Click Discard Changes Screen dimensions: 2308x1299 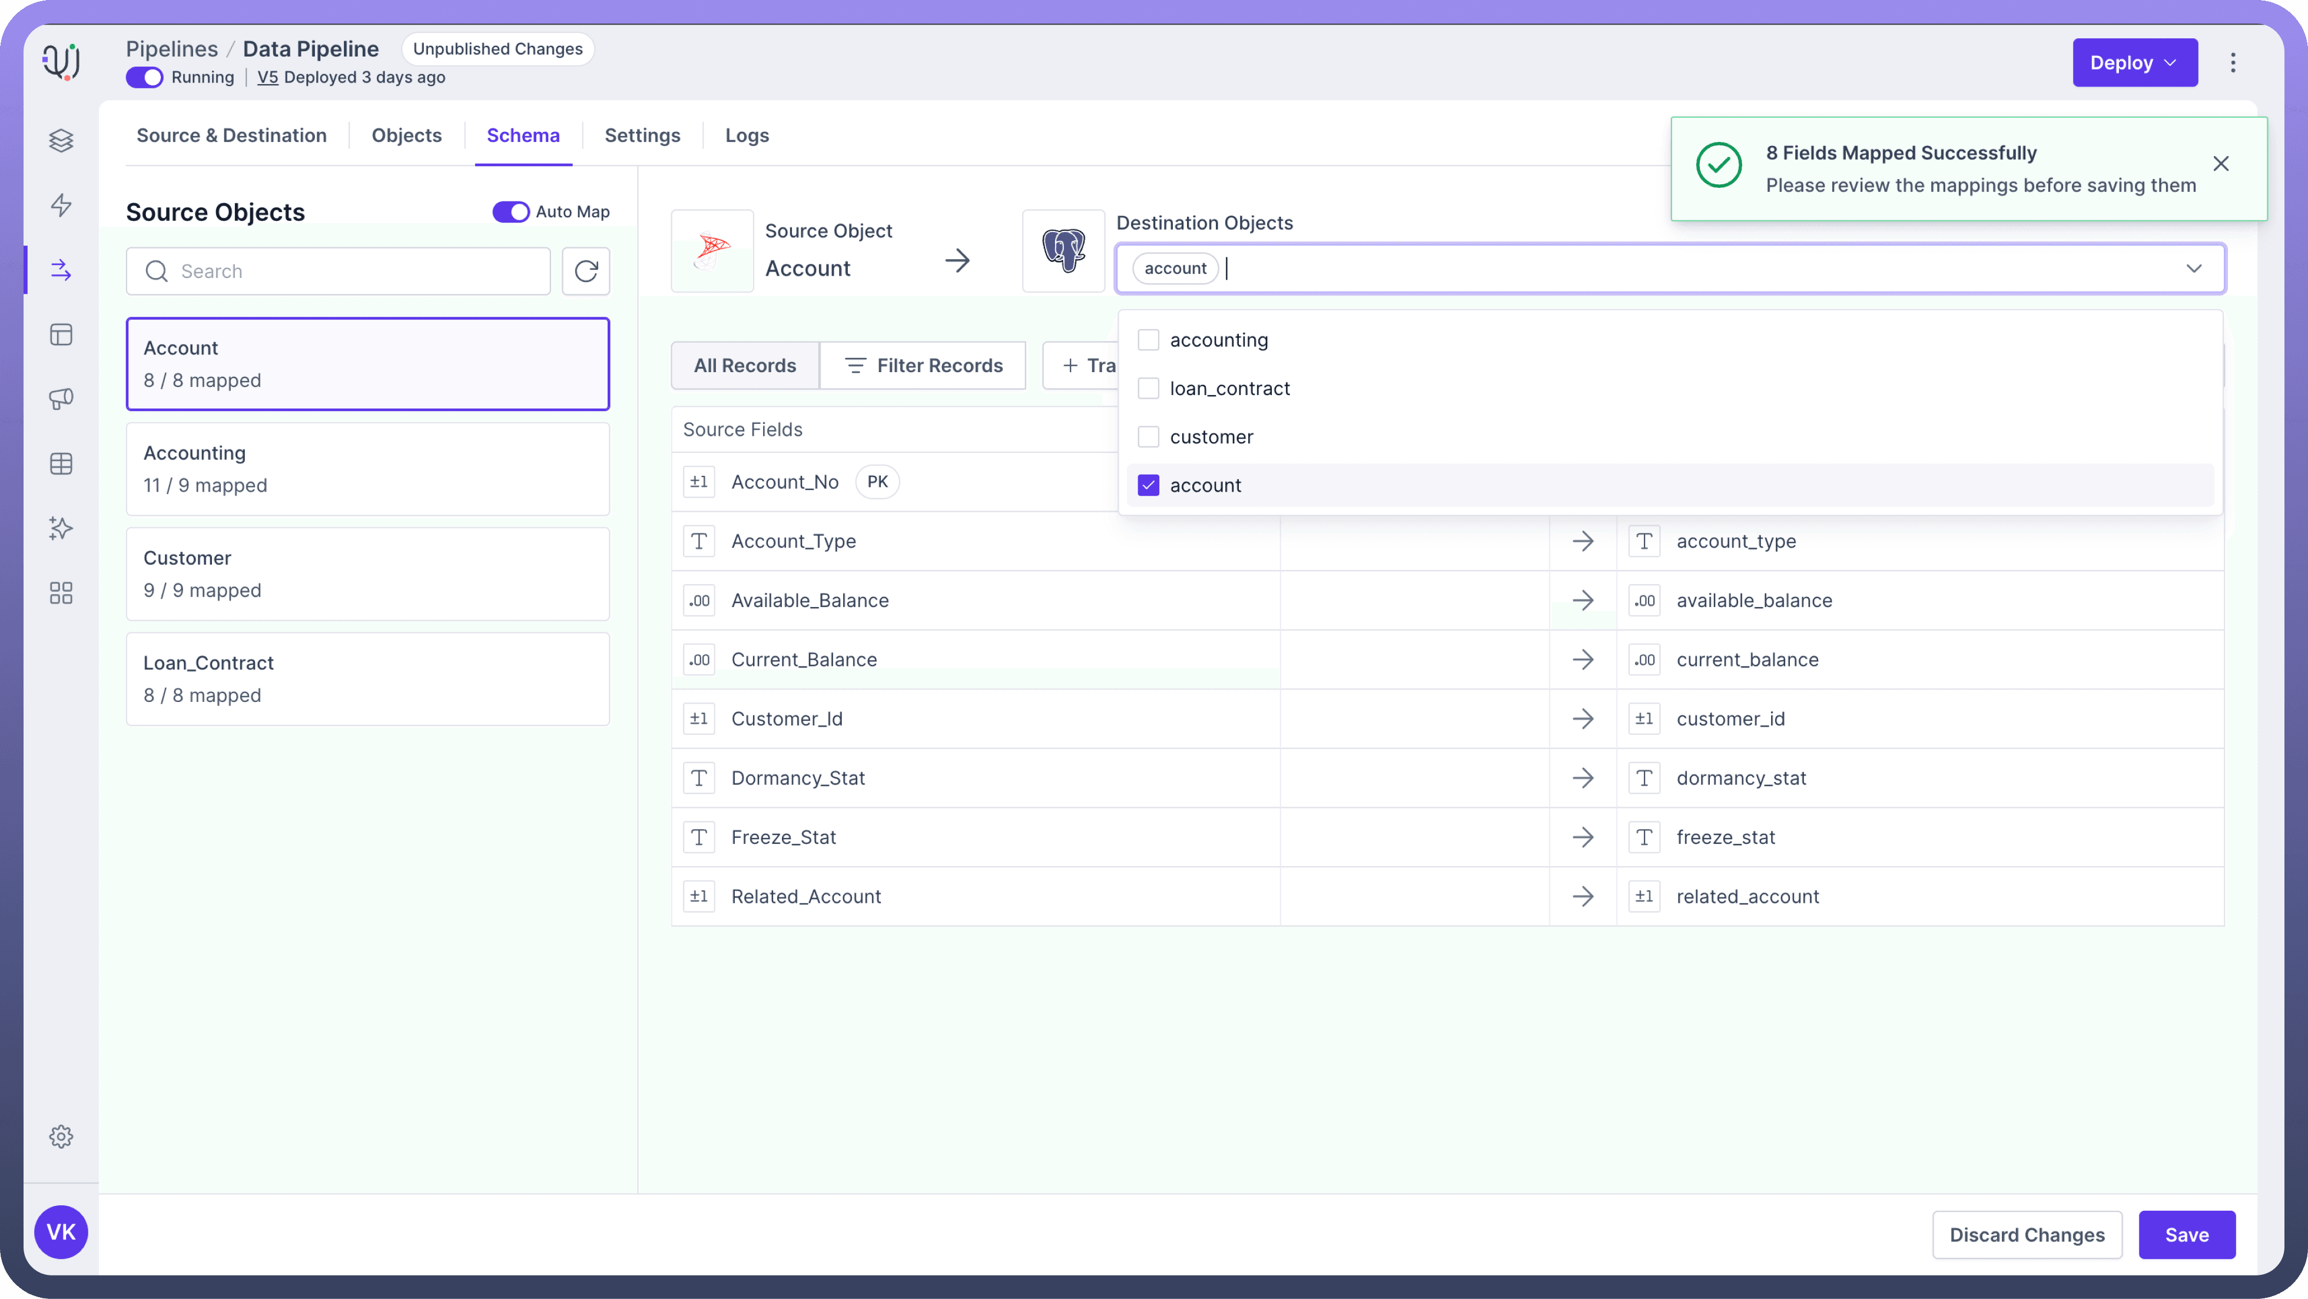[2027, 1234]
